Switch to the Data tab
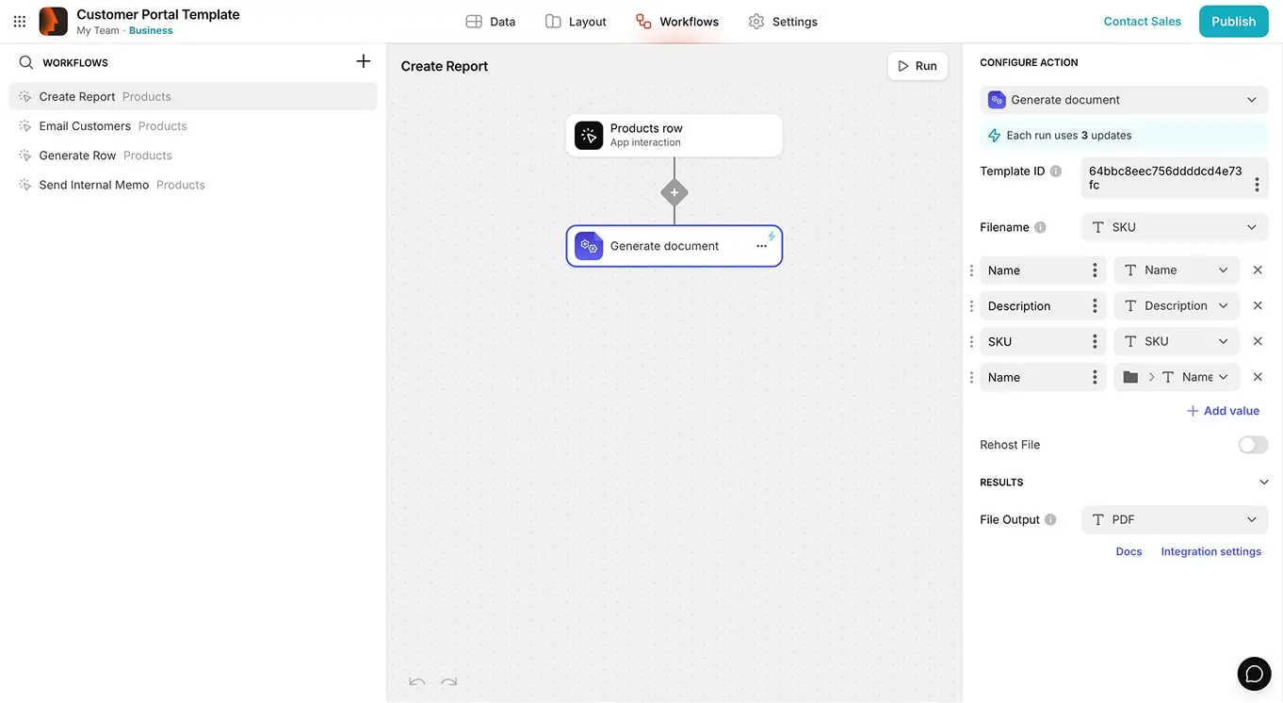This screenshot has width=1283, height=703. click(490, 21)
